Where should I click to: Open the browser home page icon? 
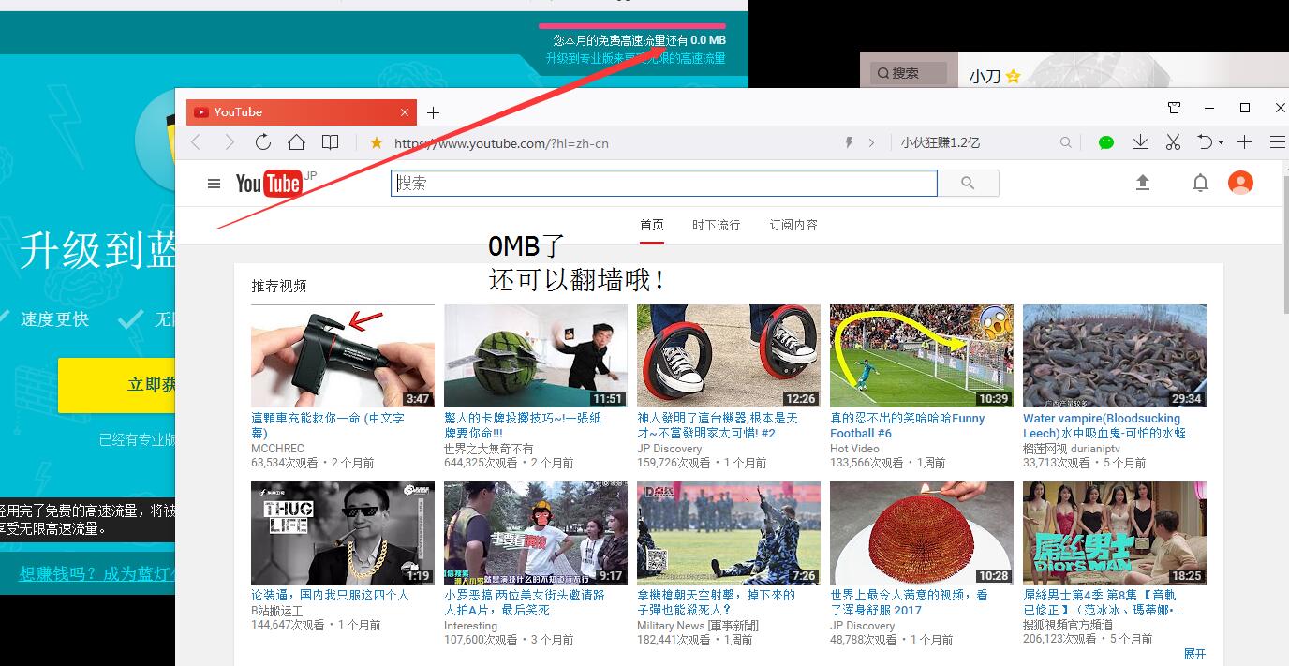coord(296,142)
